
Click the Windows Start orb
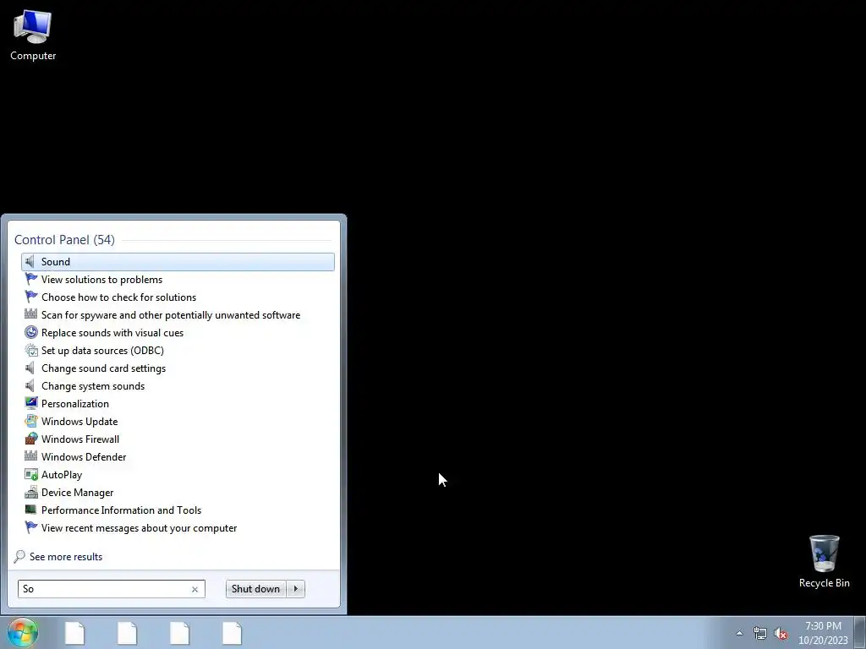(x=23, y=632)
